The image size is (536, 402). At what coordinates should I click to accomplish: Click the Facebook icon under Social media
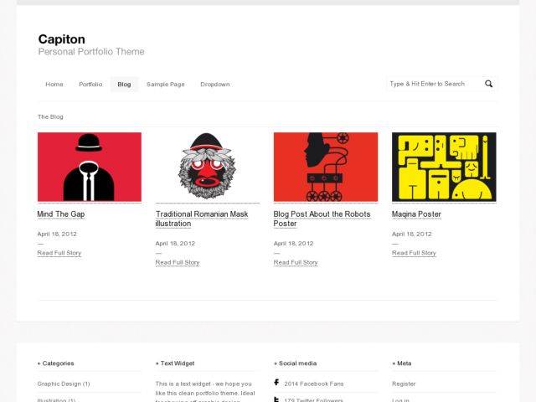click(276, 383)
